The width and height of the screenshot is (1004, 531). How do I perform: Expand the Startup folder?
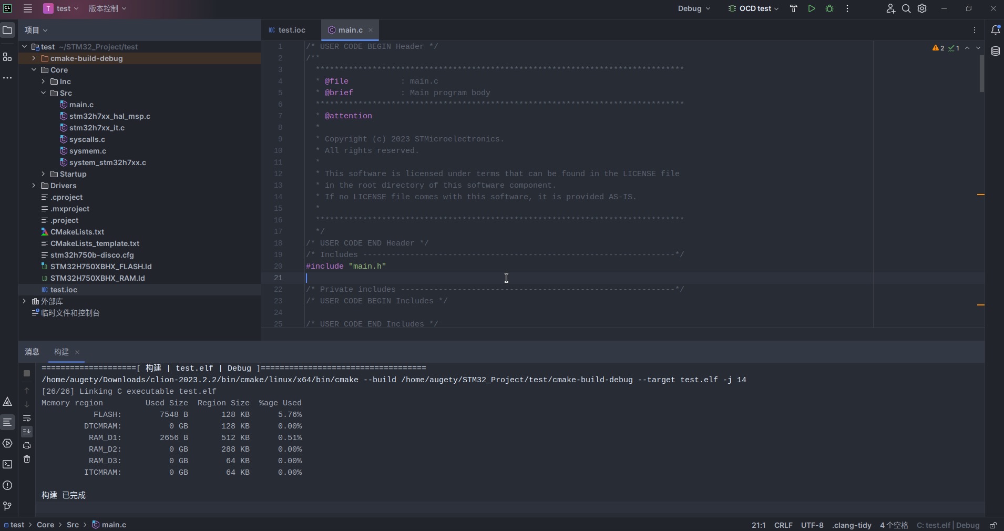(43, 174)
